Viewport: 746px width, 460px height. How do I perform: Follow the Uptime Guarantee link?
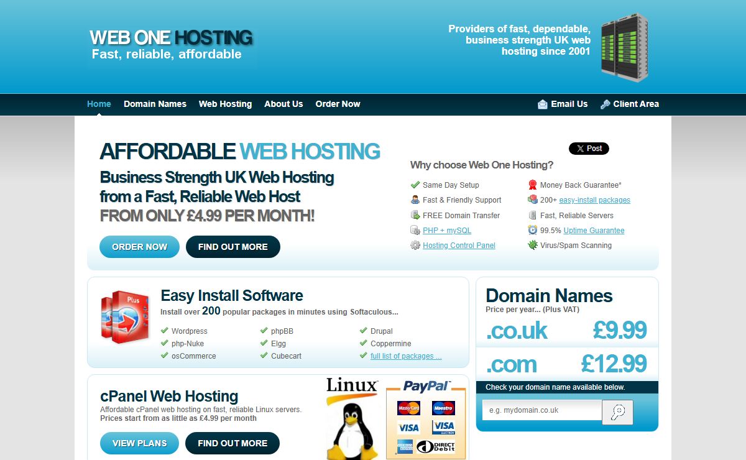(x=594, y=231)
